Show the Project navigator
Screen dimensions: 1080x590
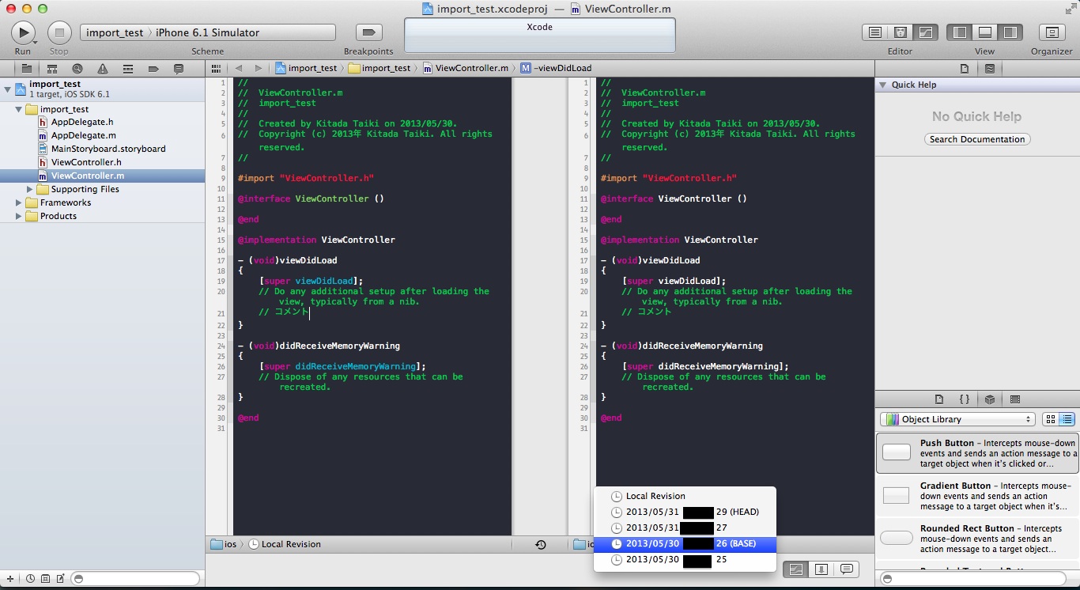26,69
